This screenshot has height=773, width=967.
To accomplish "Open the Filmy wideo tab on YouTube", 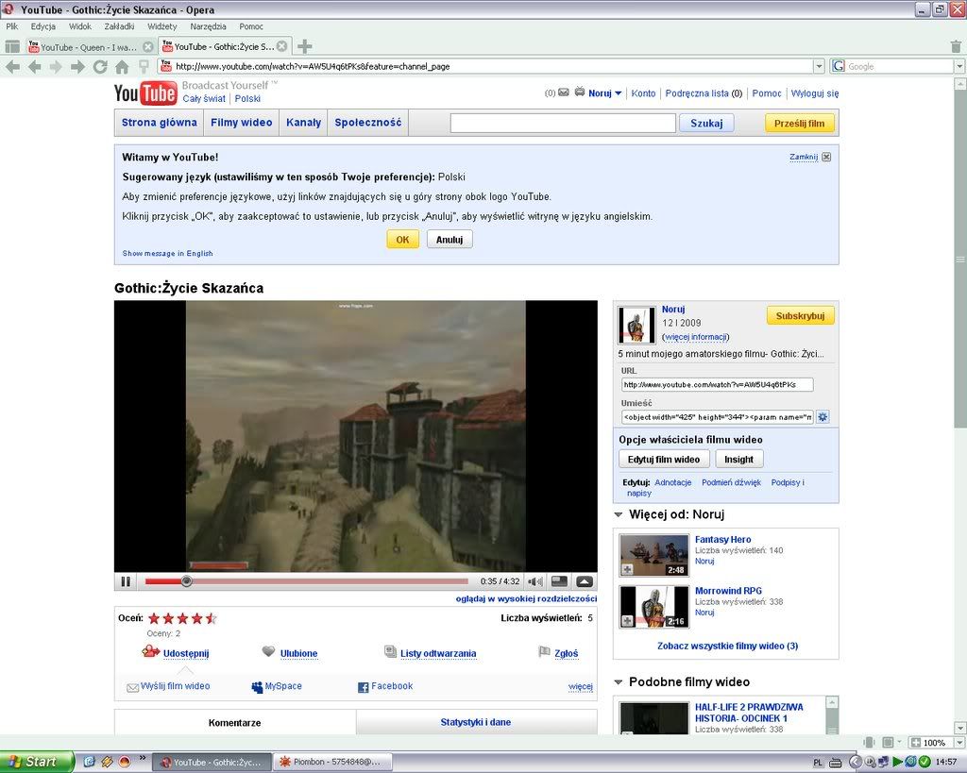I will pos(241,123).
